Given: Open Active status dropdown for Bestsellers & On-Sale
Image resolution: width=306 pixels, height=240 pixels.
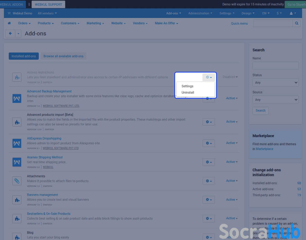Looking at the screenshot, I should 232,218.
